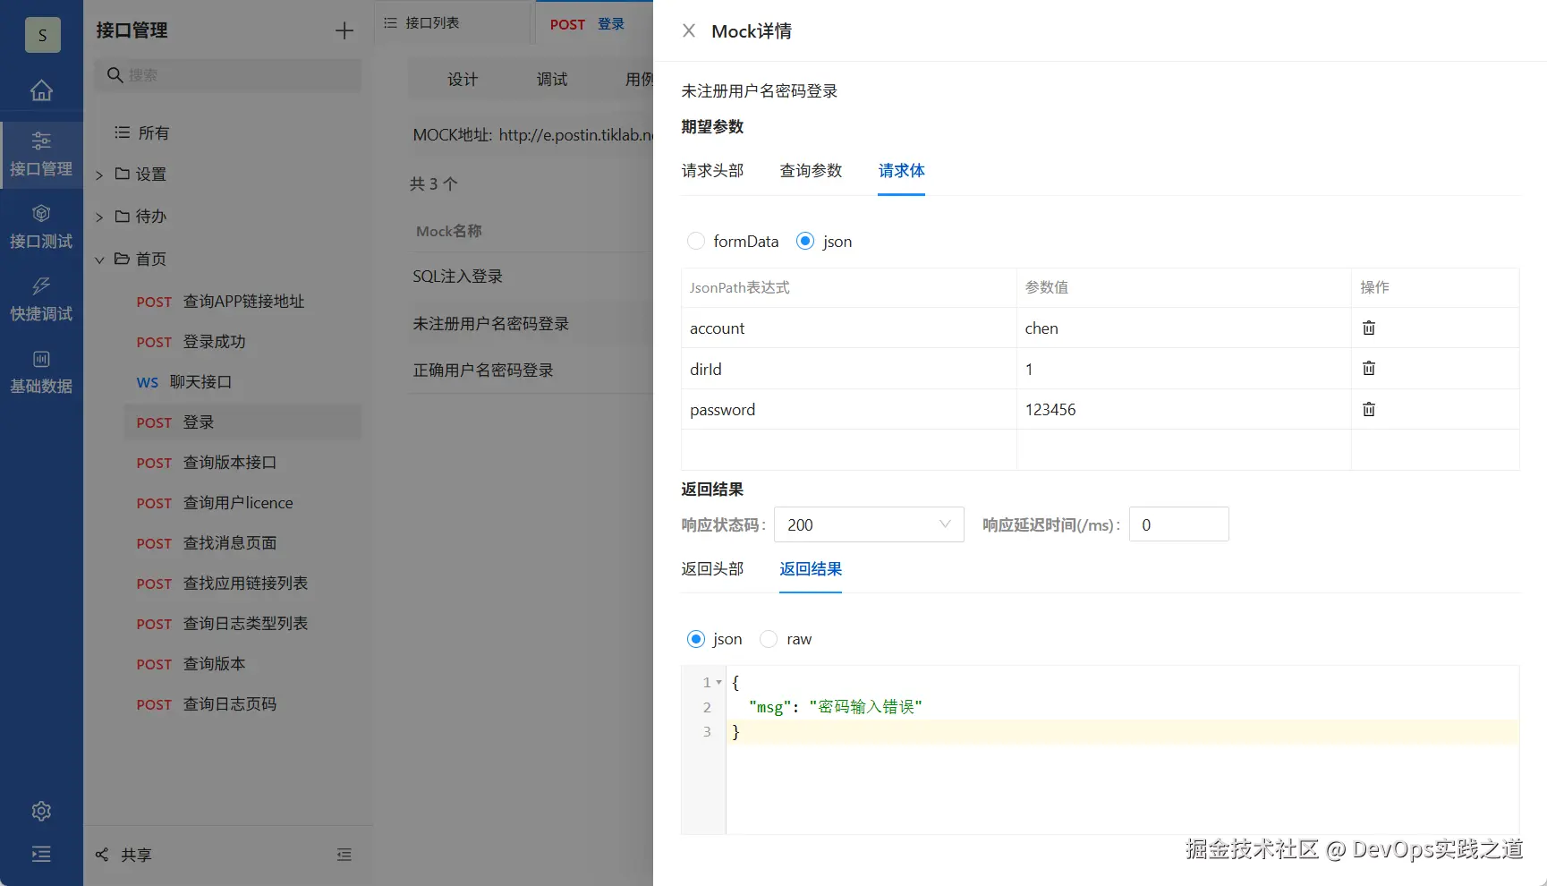
Task: Open the 设计 tab
Action: pos(463,79)
